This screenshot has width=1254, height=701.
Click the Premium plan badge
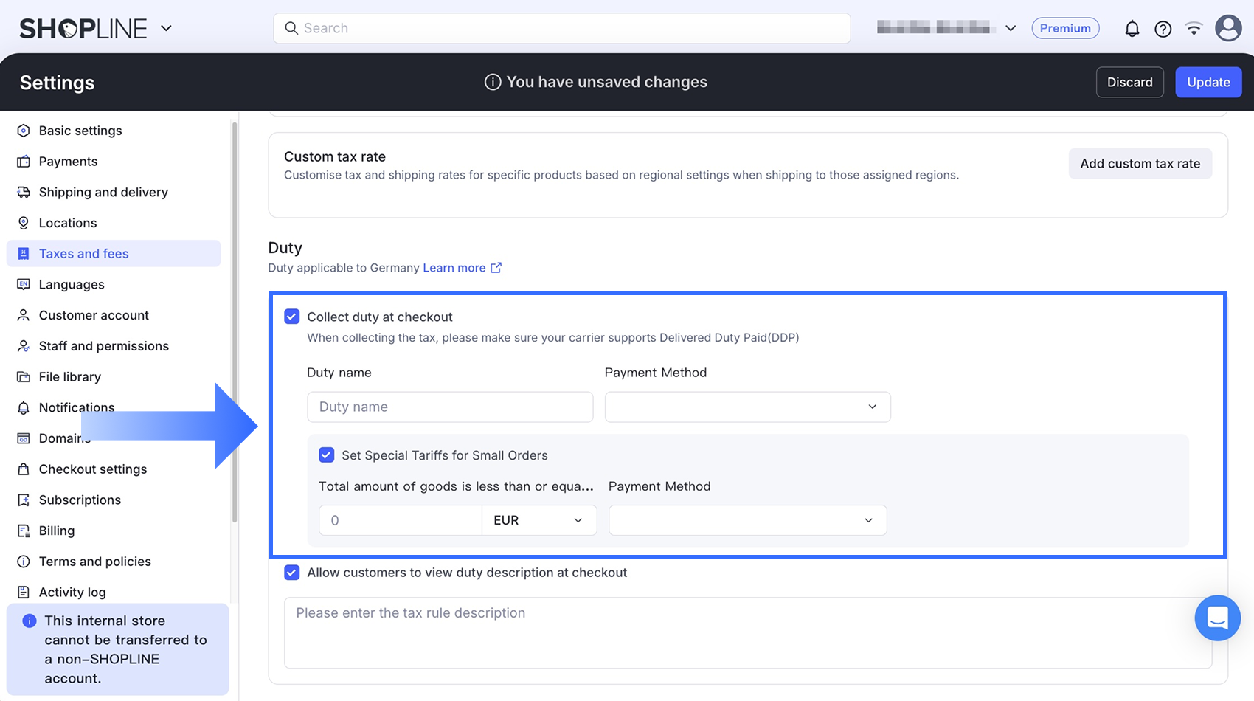(1065, 28)
